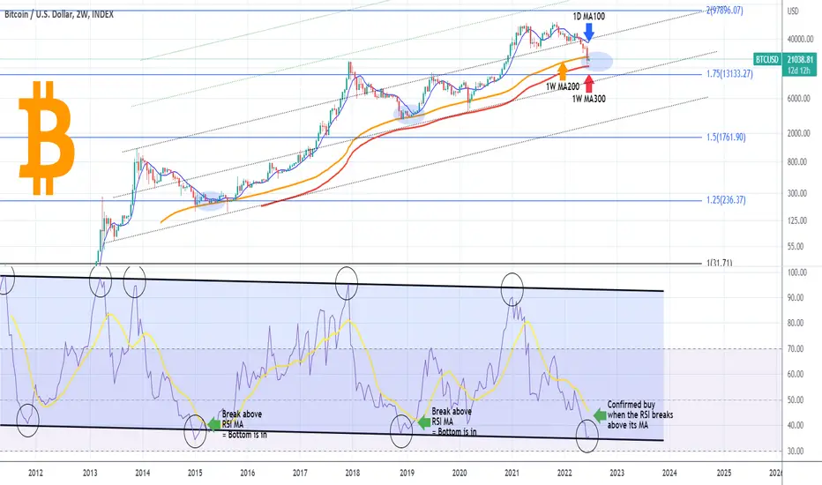This screenshot has width=822, height=485.
Task: Click the 1D MA100 annotation text
Action: [x=588, y=16]
